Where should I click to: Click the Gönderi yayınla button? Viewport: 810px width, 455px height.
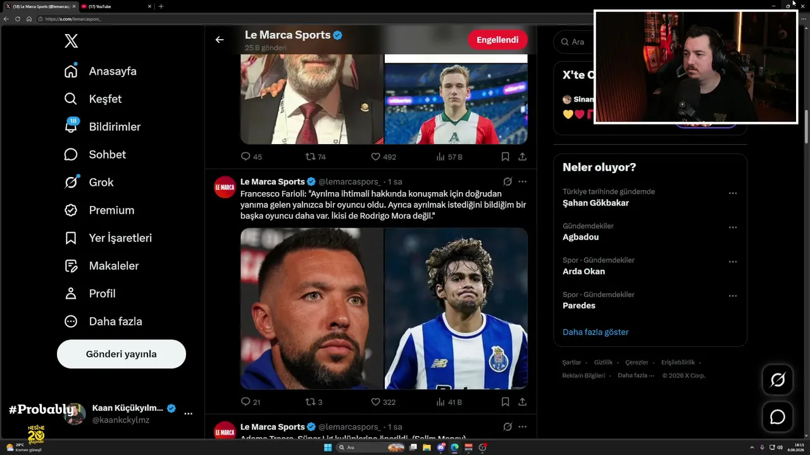pos(121,354)
